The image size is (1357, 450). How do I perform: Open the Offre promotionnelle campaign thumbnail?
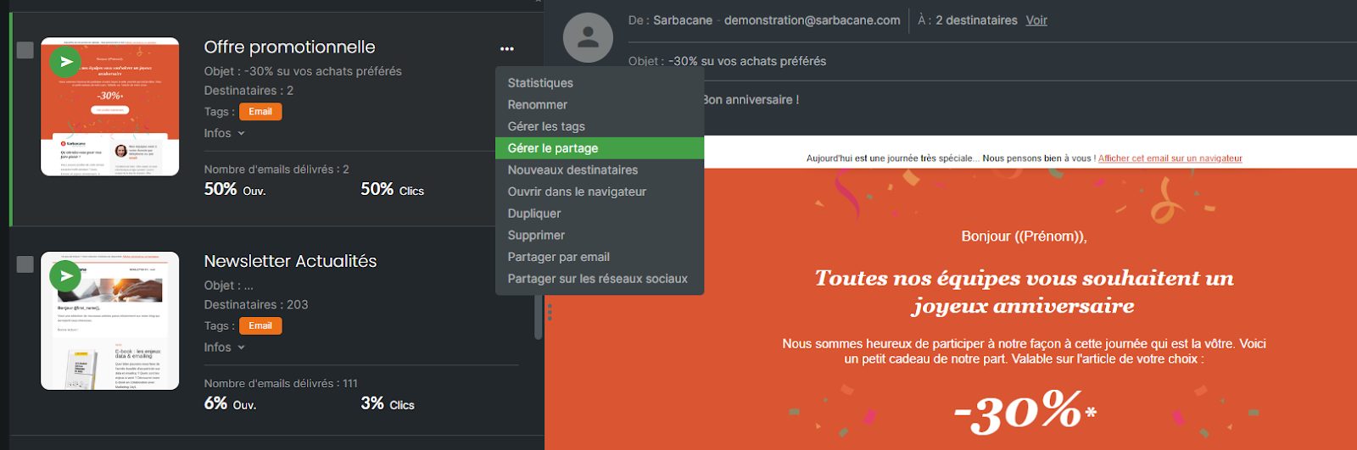(x=110, y=107)
